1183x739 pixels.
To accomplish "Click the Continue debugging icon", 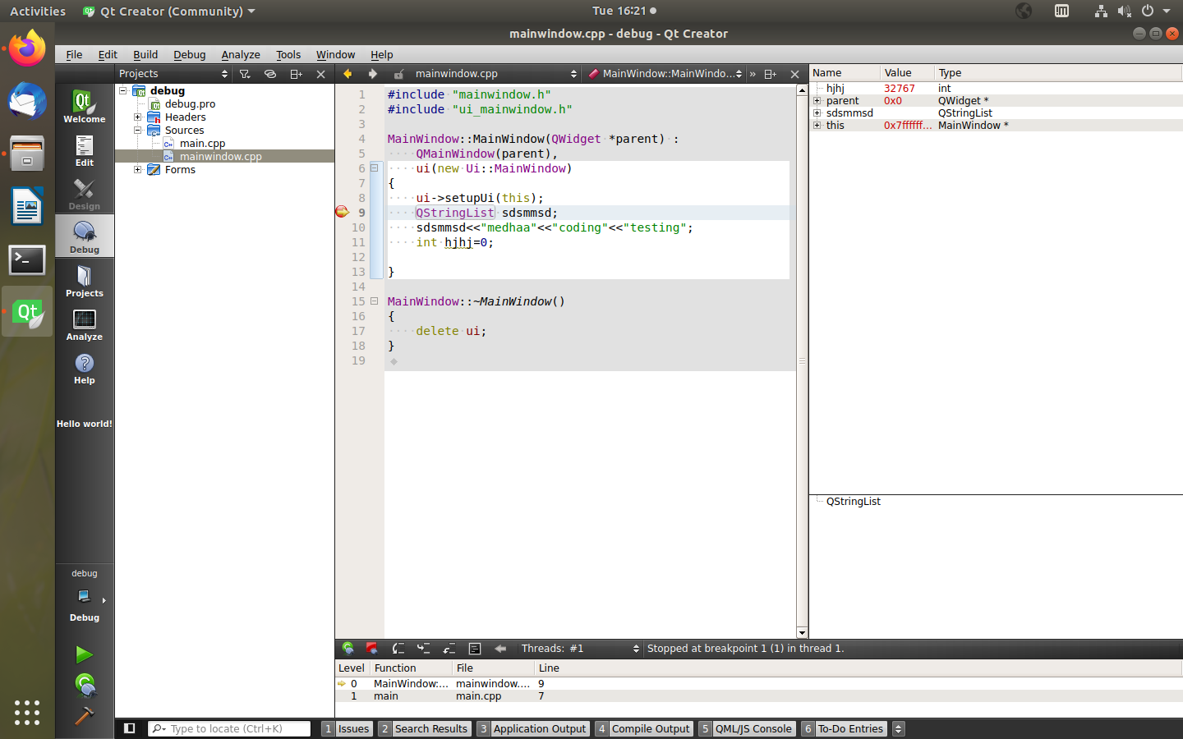I will point(348,649).
